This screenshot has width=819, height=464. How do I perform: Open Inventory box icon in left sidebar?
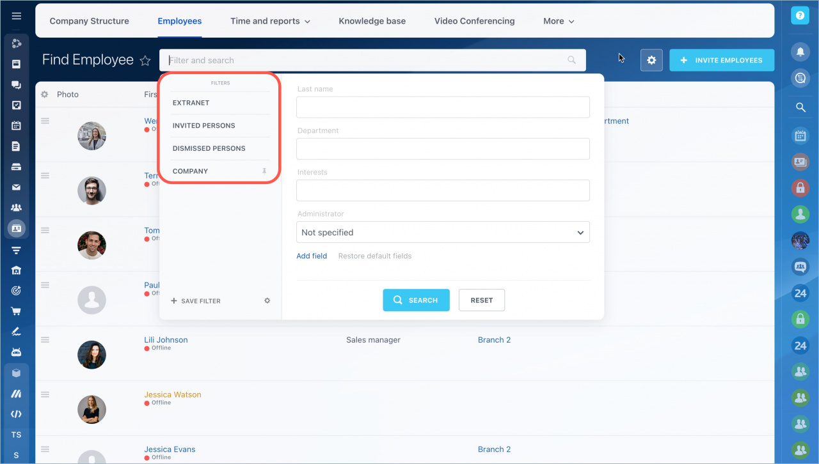pyautogui.click(x=16, y=373)
